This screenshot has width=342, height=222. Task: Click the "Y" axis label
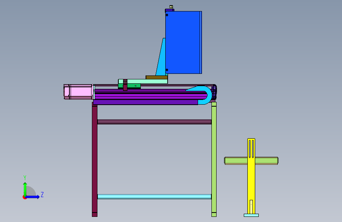(25, 178)
